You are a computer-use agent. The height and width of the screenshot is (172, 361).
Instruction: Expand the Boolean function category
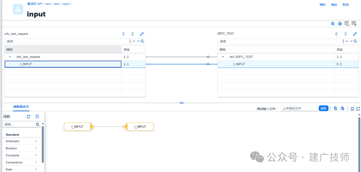22,148
